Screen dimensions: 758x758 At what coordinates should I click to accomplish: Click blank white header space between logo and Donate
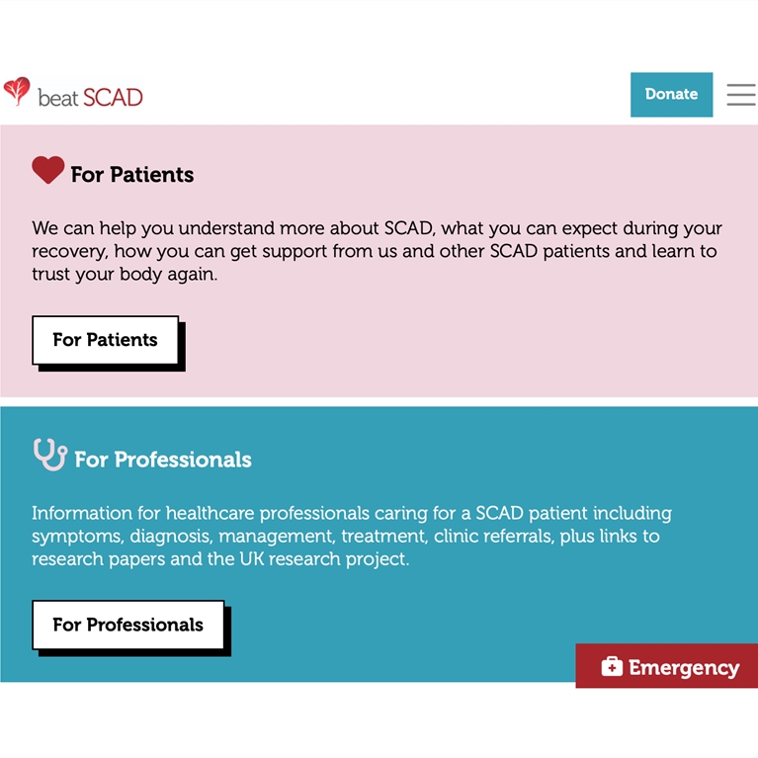click(385, 95)
